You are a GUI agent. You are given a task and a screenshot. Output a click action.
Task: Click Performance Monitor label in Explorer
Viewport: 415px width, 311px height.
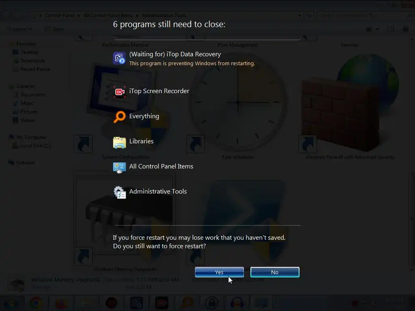[125, 45]
